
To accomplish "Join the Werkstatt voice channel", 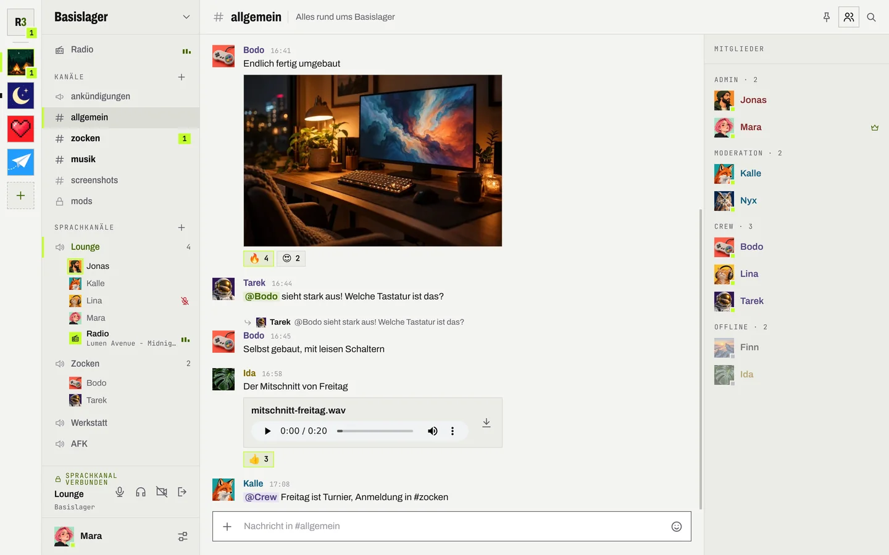I will click(121, 423).
